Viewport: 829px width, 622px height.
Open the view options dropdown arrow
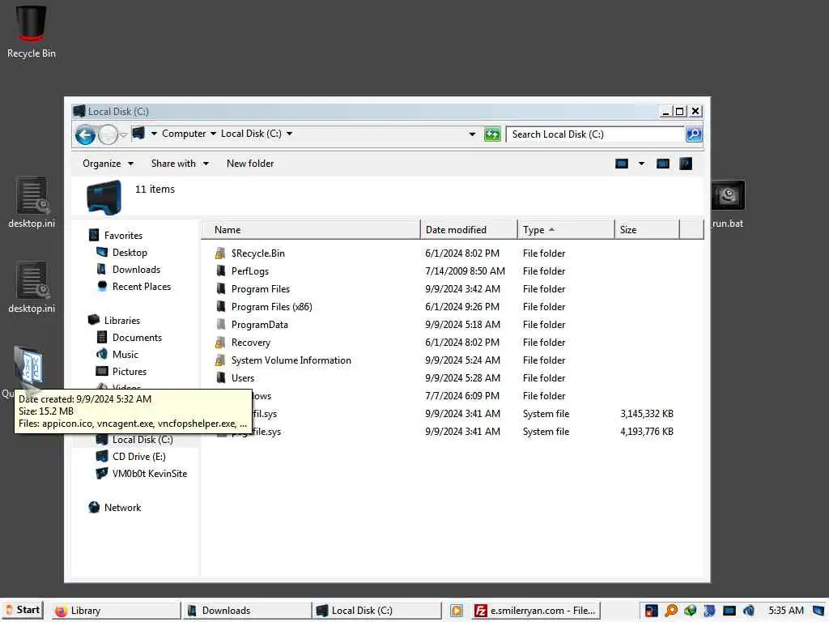641,164
